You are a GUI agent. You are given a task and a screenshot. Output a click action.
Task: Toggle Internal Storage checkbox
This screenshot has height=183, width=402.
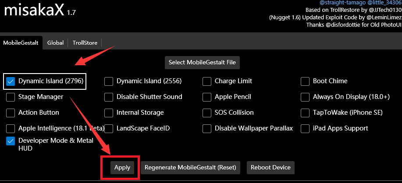[109, 113]
